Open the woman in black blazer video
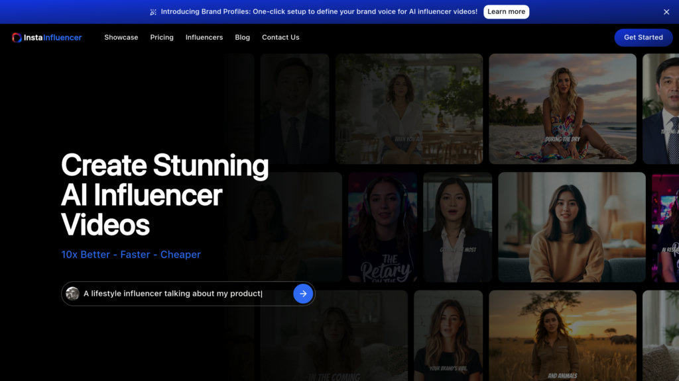The image size is (679, 381). [458, 227]
